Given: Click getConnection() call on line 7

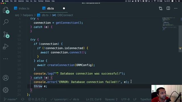Looking at the screenshot, I should click(x=69, y=23).
